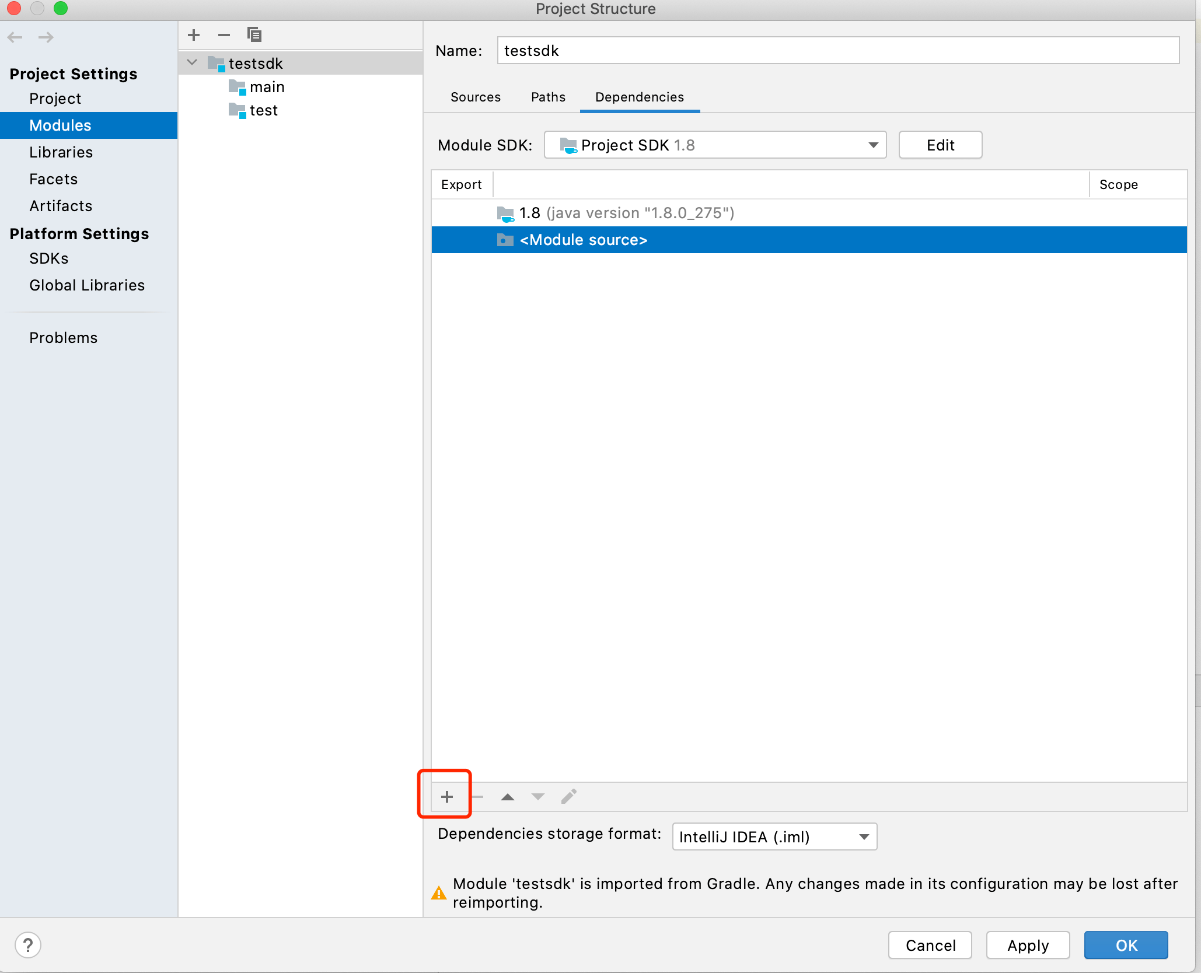
Task: Click the move dependency up arrow
Action: pyautogui.click(x=507, y=796)
